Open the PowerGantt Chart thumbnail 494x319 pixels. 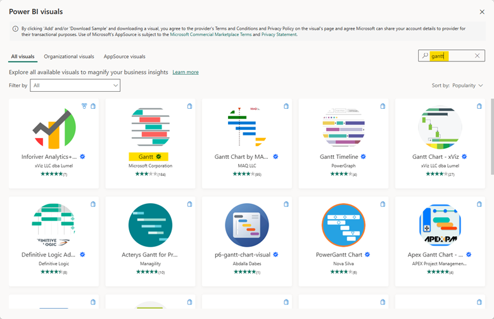tap(343, 225)
